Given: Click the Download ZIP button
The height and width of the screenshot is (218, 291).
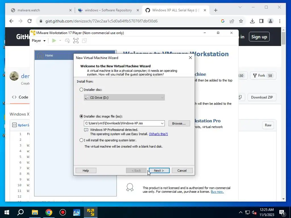Looking at the screenshot, I should (262, 97).
